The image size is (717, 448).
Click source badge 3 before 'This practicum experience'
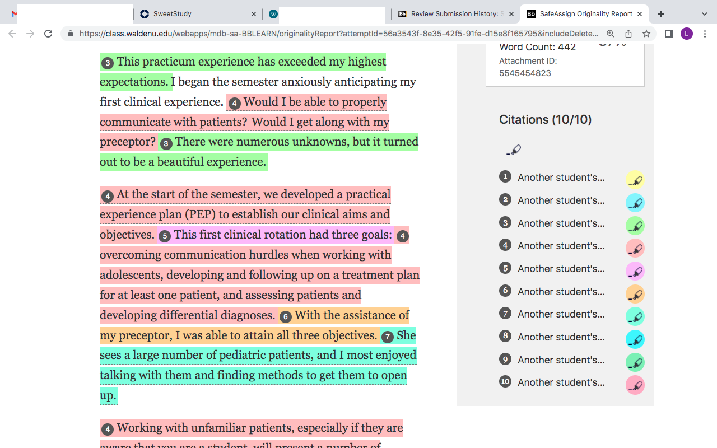[108, 63]
